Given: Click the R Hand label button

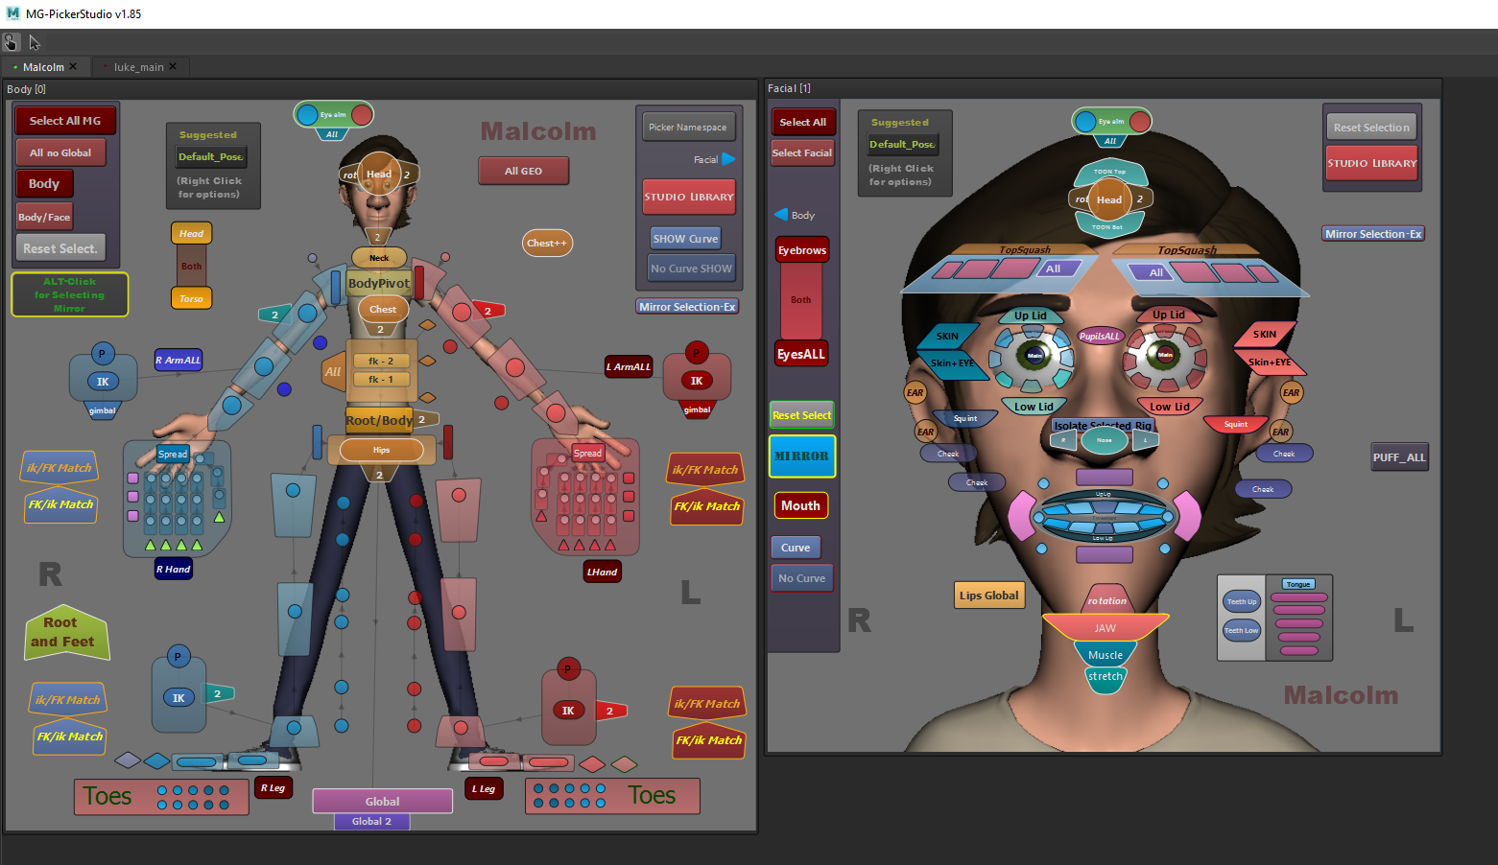Looking at the screenshot, I should click(174, 570).
